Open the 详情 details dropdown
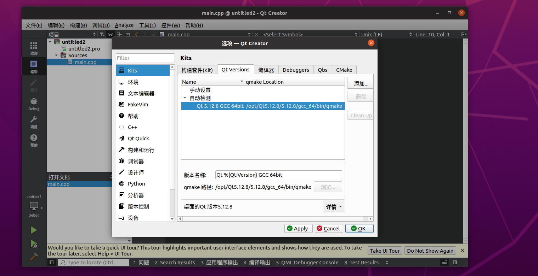538x276 pixels. (x=334, y=207)
